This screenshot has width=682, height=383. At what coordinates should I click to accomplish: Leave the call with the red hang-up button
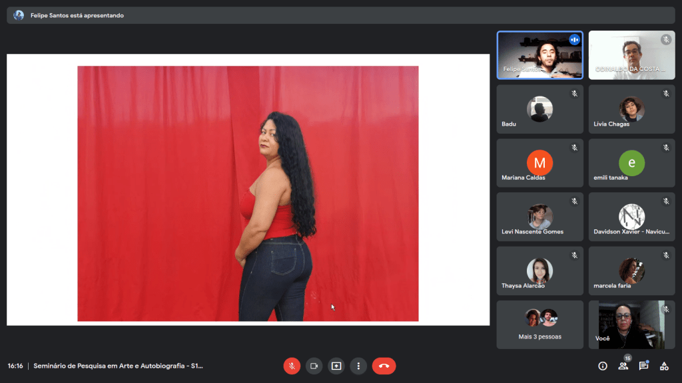[x=384, y=366]
